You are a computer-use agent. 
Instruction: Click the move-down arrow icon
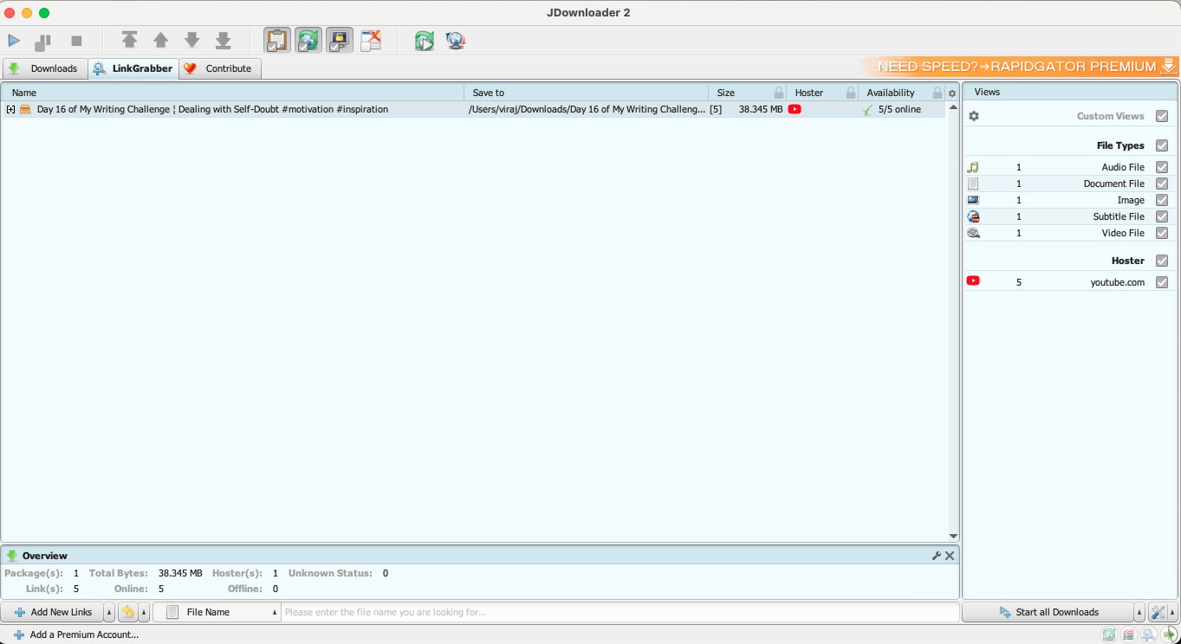192,40
